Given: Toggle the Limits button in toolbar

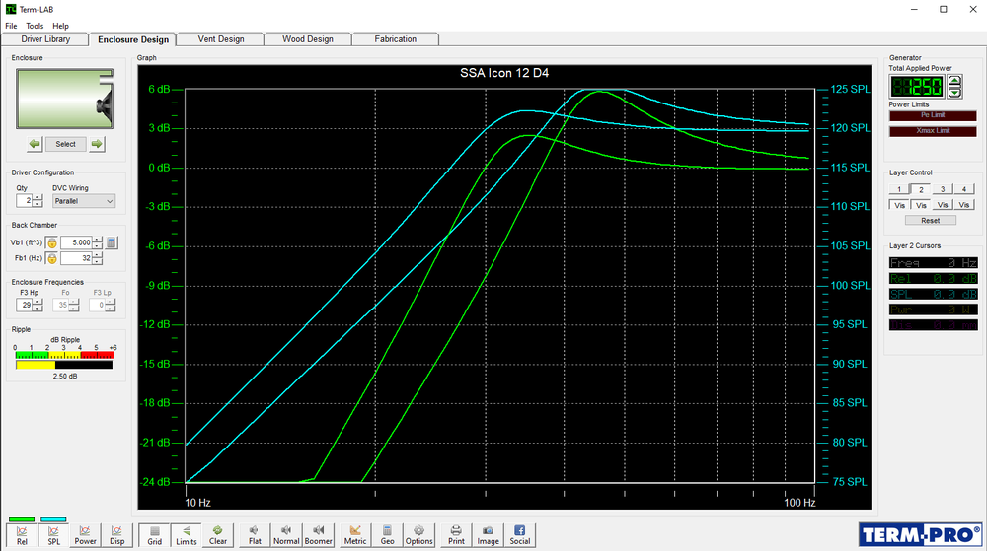Looking at the screenshot, I should [x=187, y=535].
